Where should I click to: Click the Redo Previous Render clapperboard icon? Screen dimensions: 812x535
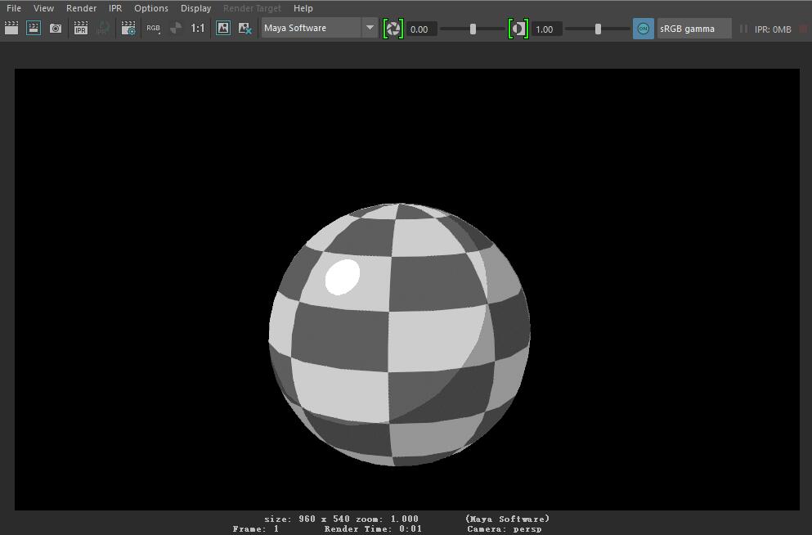(11, 28)
